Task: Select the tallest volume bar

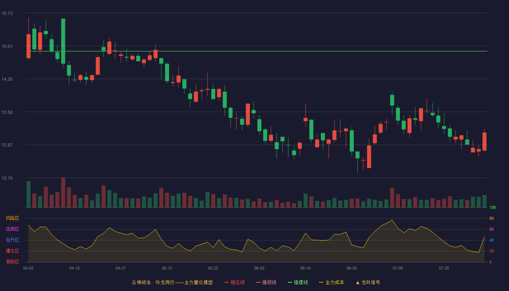Action: pyautogui.click(x=63, y=192)
